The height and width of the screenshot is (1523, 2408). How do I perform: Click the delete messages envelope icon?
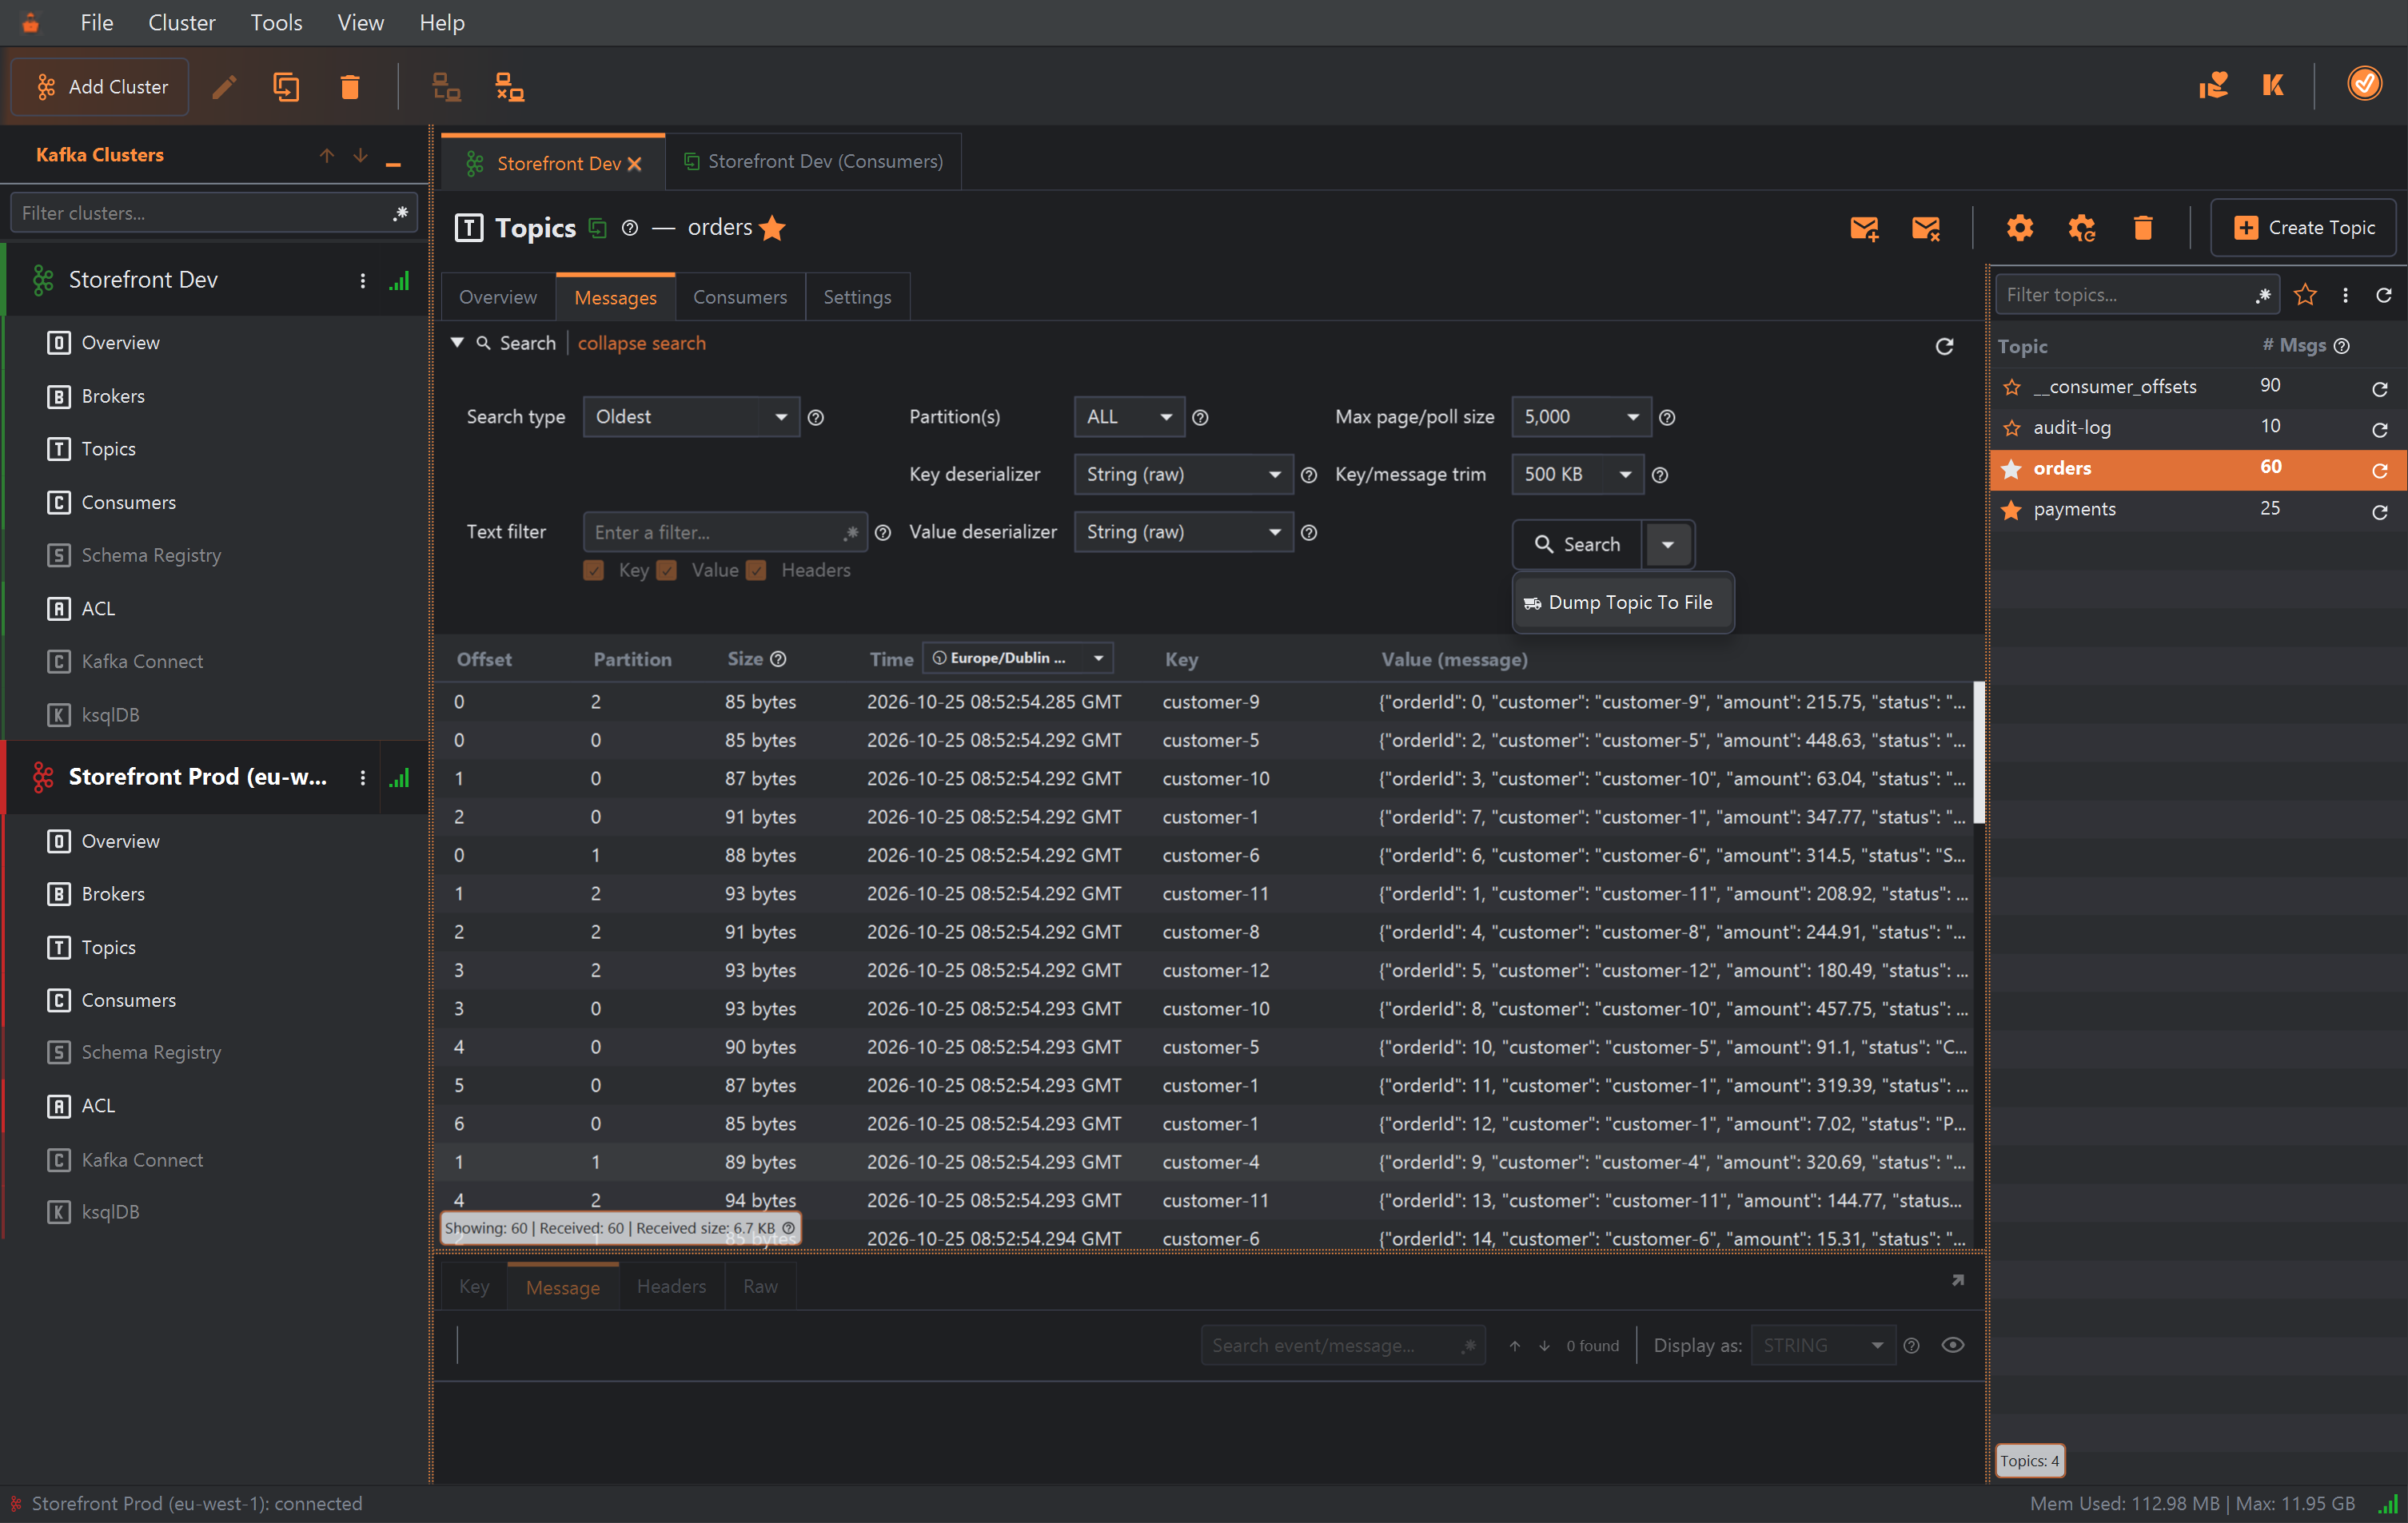(x=1925, y=228)
